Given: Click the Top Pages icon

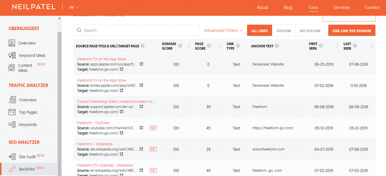Looking at the screenshot, I should 12,112.
